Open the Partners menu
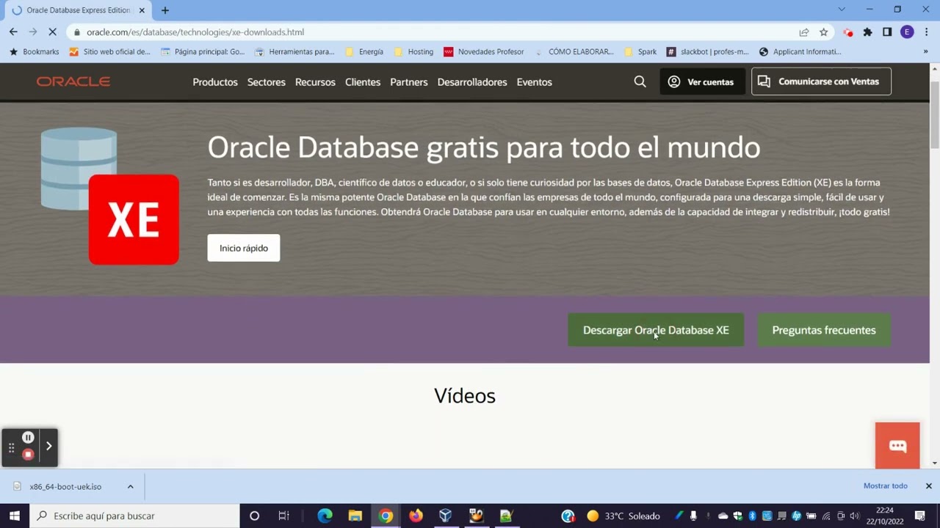Image resolution: width=940 pixels, height=528 pixels. click(409, 82)
